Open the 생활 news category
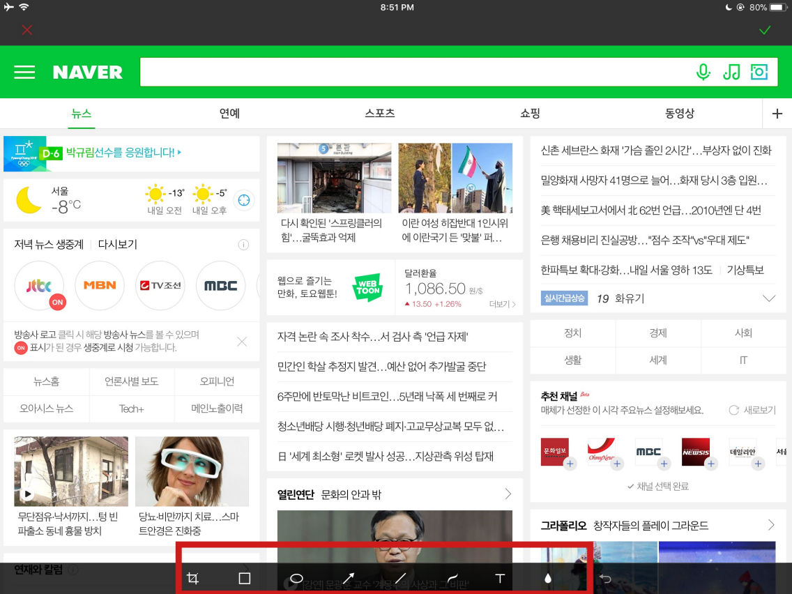This screenshot has width=792, height=594. pos(573,360)
